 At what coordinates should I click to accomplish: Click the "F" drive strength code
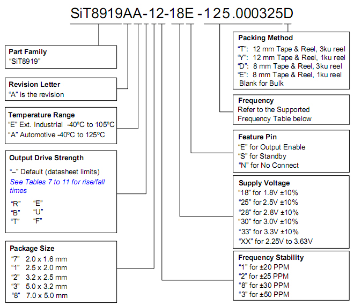point(38,221)
